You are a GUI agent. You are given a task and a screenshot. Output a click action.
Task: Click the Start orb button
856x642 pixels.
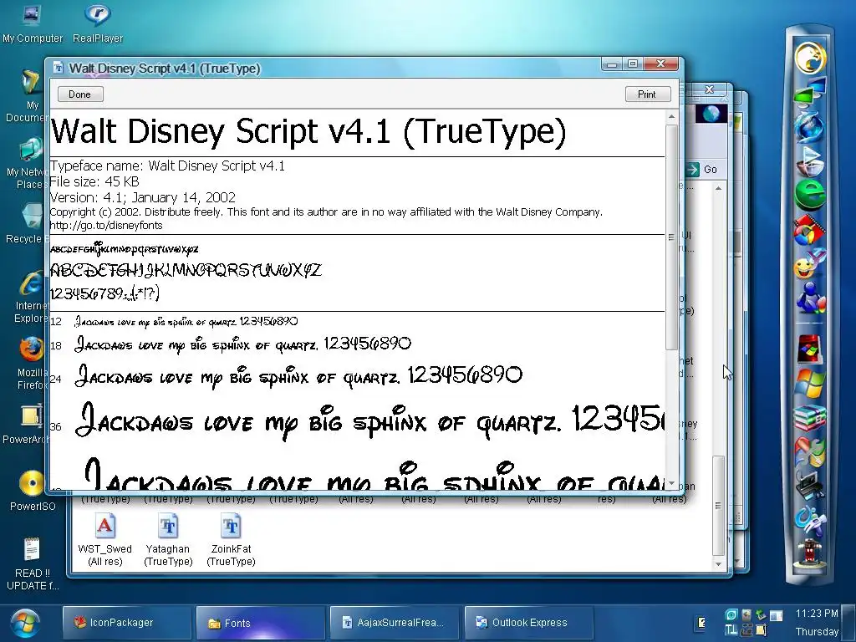point(23,624)
